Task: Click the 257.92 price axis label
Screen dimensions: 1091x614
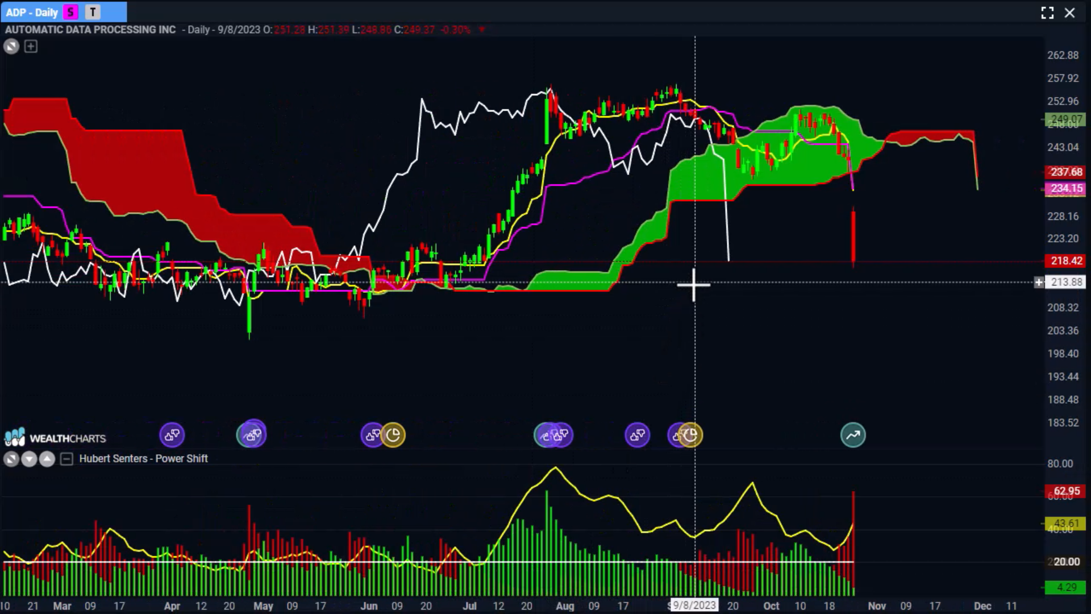Action: [x=1063, y=78]
